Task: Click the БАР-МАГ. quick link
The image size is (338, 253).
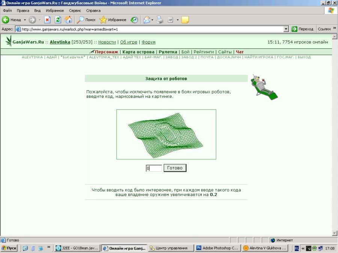Action: (x=153, y=57)
